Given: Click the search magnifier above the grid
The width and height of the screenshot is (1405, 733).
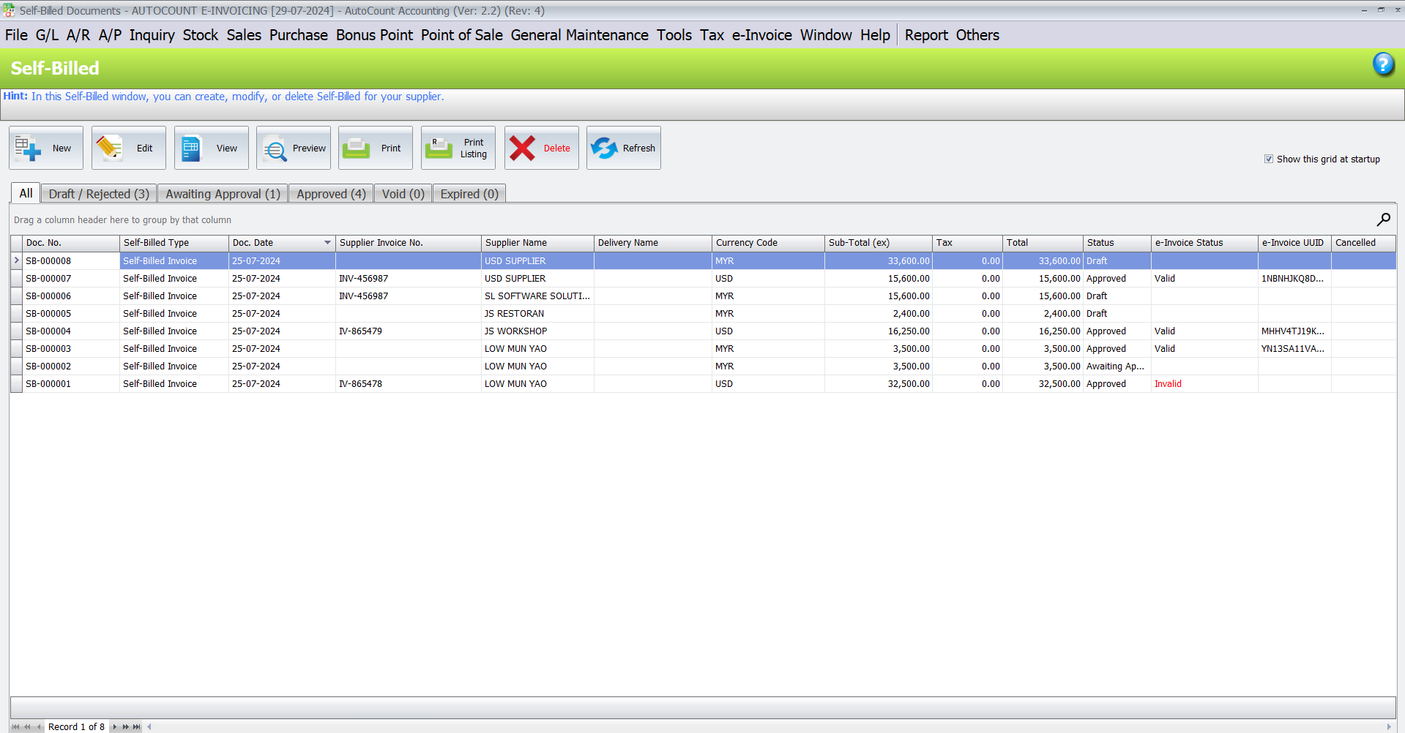Looking at the screenshot, I should (x=1383, y=219).
